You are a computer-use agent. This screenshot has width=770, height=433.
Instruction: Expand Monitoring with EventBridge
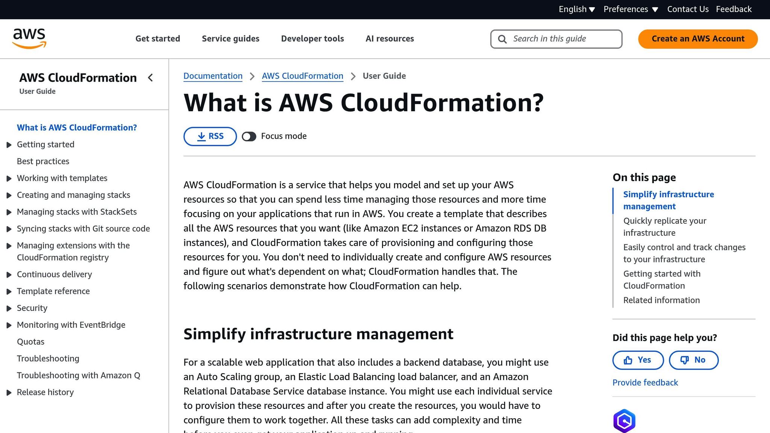tap(9, 326)
